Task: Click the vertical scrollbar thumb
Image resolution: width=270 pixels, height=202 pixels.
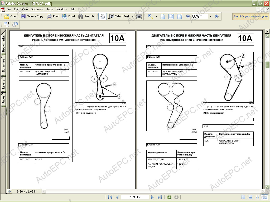Action: [267, 65]
